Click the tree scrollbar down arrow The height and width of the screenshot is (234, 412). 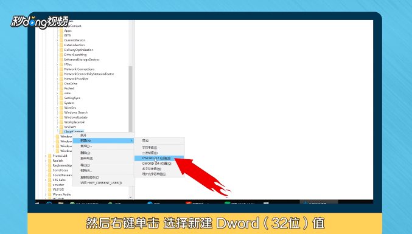[x=130, y=197]
